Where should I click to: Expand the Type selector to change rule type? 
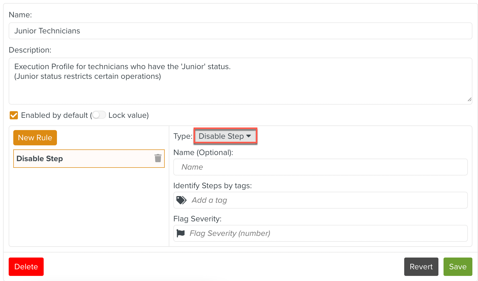click(225, 136)
